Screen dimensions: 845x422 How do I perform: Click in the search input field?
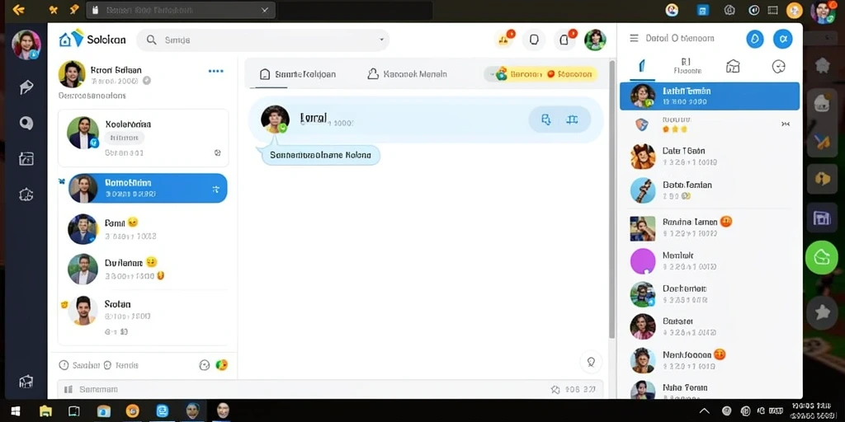coord(263,40)
